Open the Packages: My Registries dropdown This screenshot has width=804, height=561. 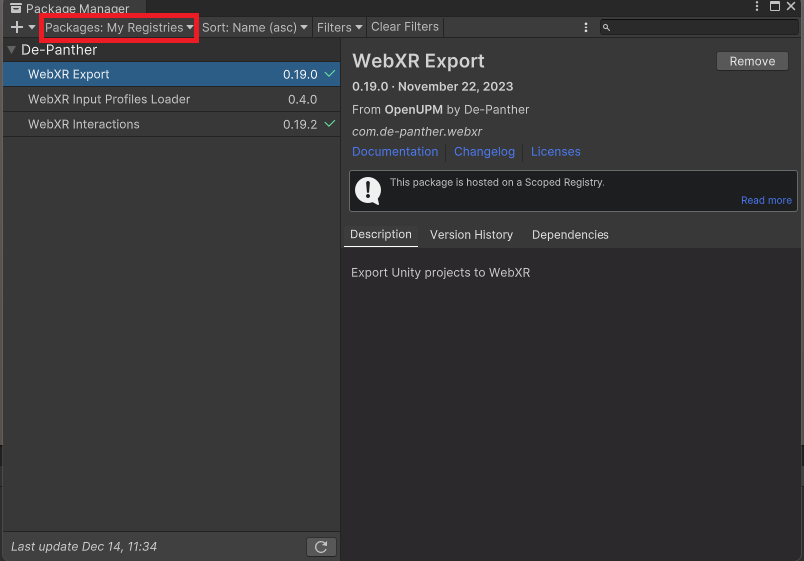coord(119,27)
